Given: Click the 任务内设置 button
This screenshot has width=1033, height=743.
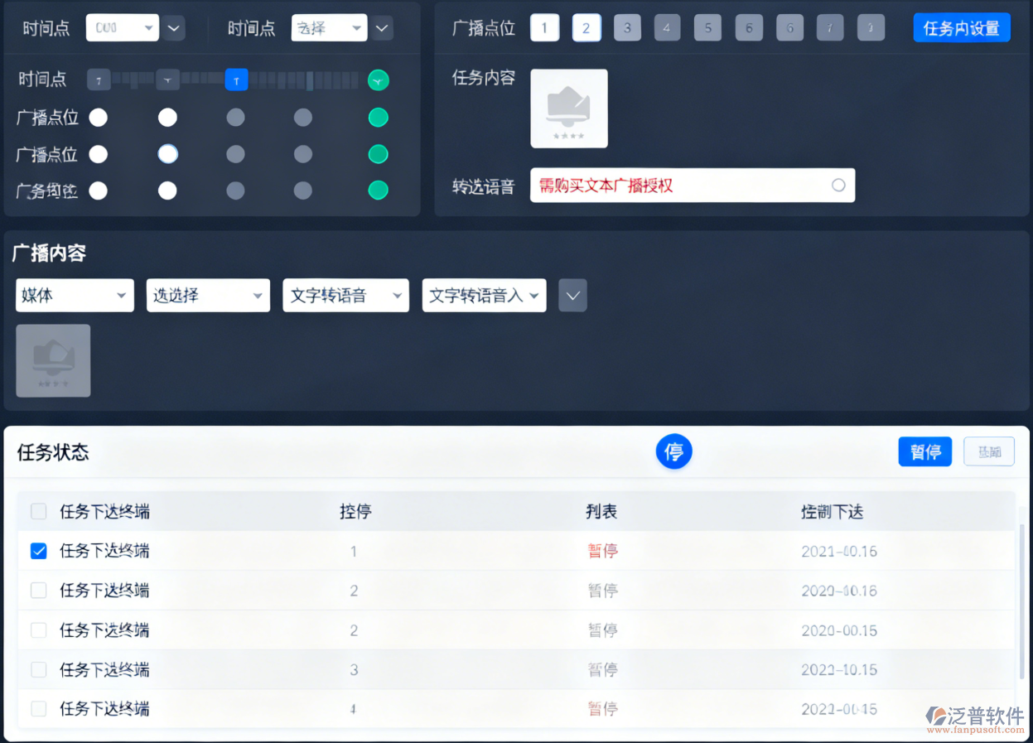Looking at the screenshot, I should [x=961, y=27].
